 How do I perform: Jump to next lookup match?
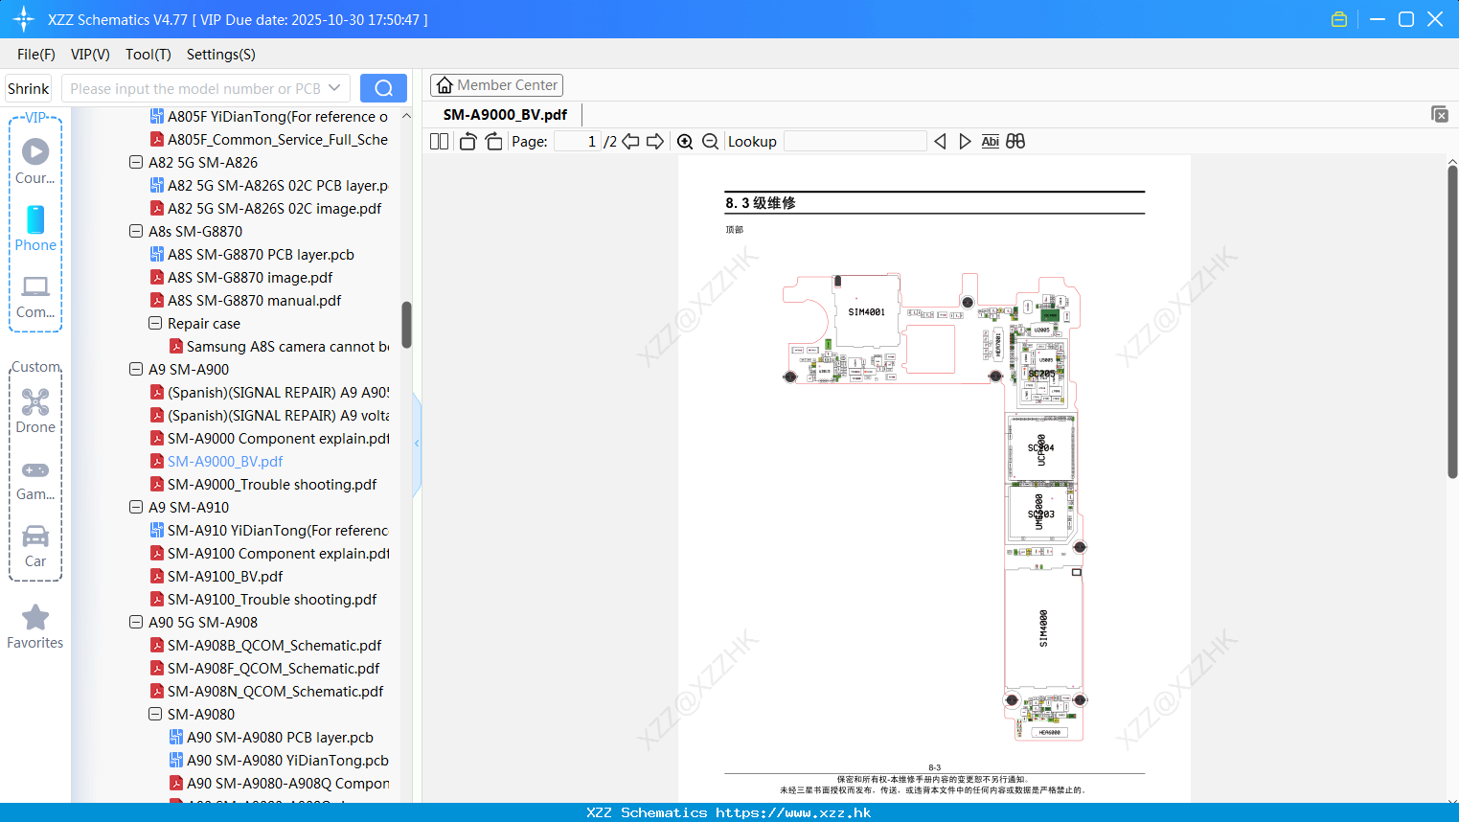(x=965, y=142)
